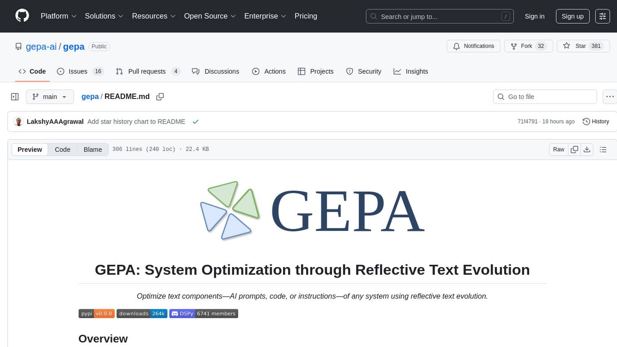Focus the Search or jump to field
This screenshot has height=347, width=617.
440,16
